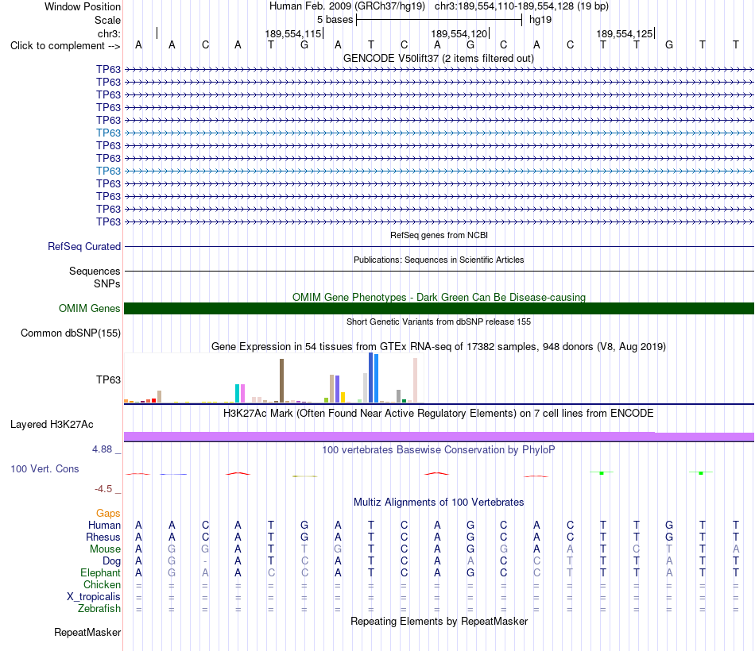Click the Sequences track label
Screen dimensions: 755x651
95,271
